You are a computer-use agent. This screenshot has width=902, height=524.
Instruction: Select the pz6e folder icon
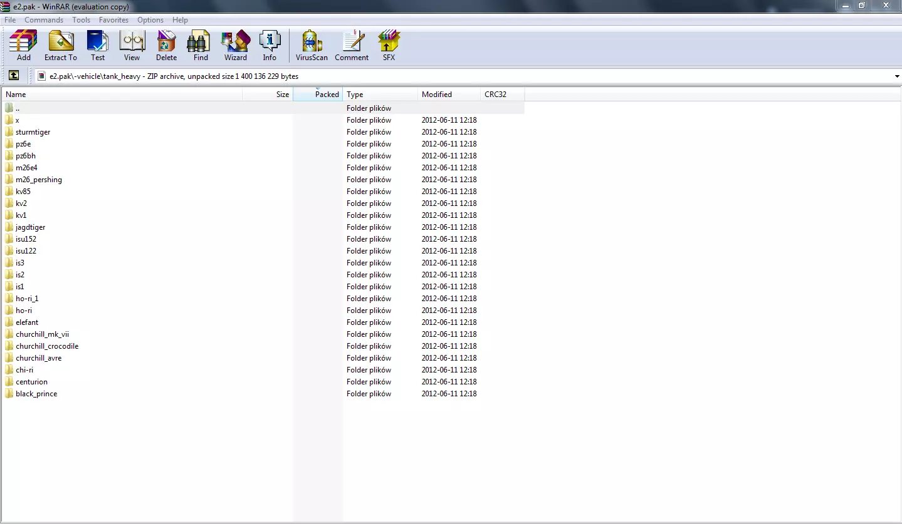tap(9, 144)
